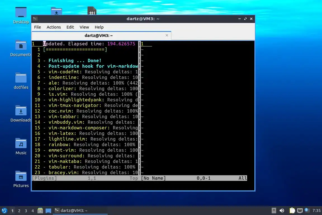Screen dimensions: 322x215
Task: Open the volume control in the system tray
Action: [282, 211]
